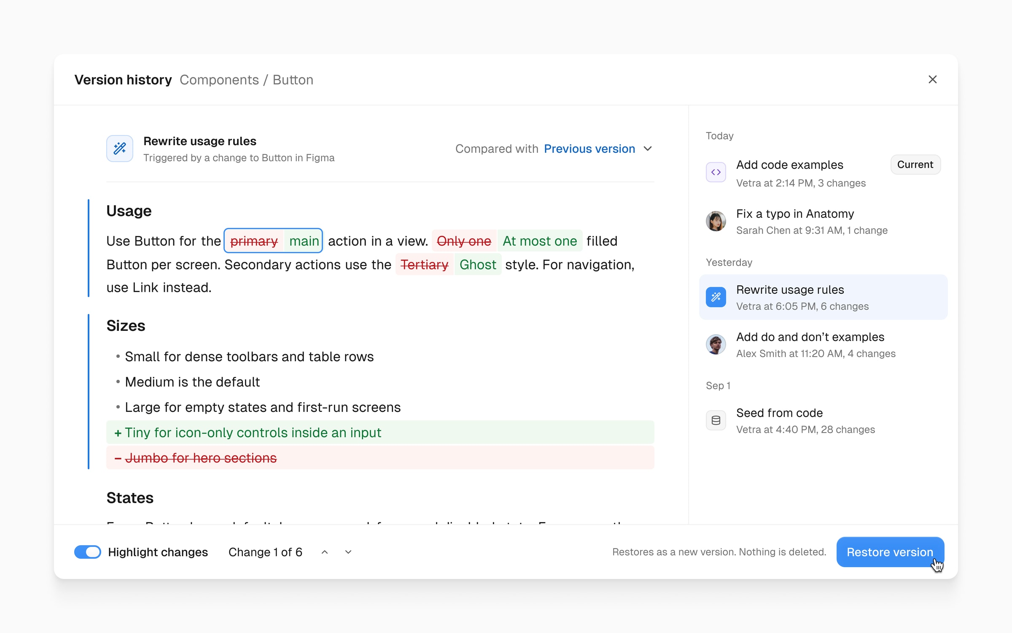Click the magic wand icon beside Rewrite usage rules header

tap(120, 149)
